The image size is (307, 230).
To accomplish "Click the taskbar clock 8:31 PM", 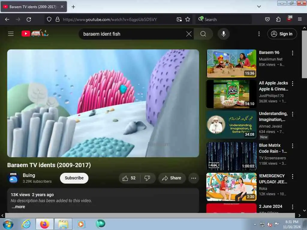I will tap(292, 224).
